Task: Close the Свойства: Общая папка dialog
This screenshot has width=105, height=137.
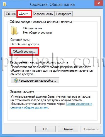Action: pos(99,3)
